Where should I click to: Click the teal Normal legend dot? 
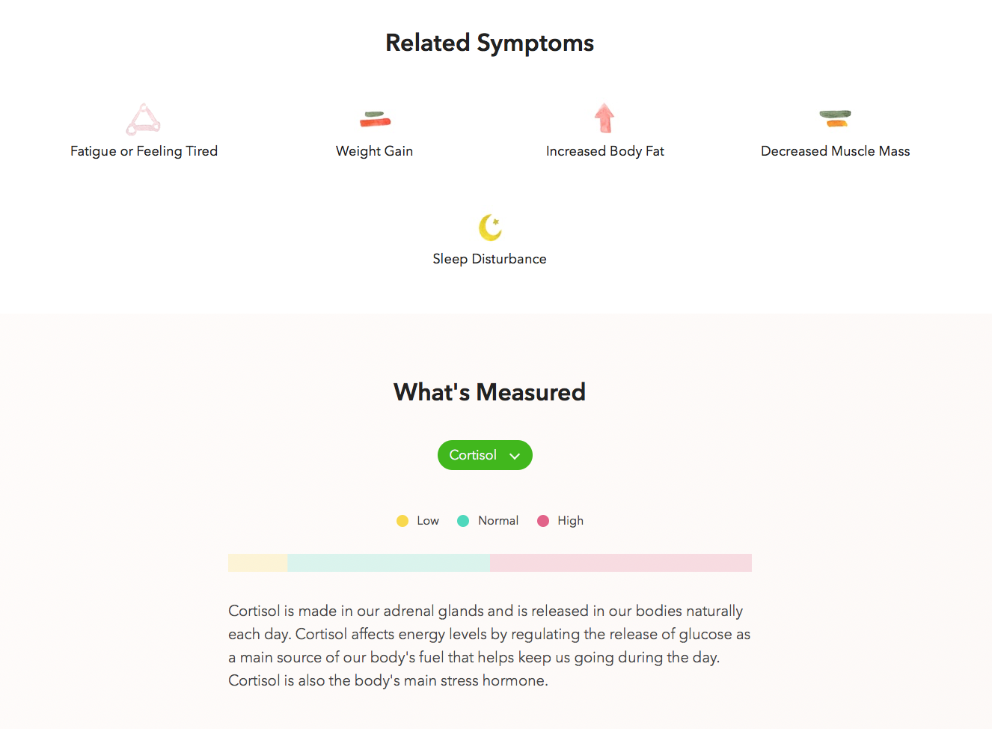463,521
